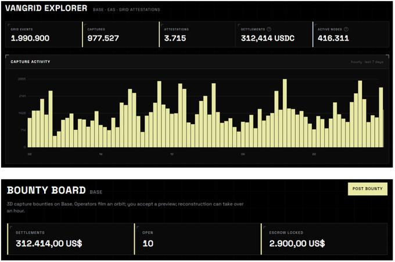395x262 pixels.
Task: Click the 2141 y-axis label
Action: point(22,96)
